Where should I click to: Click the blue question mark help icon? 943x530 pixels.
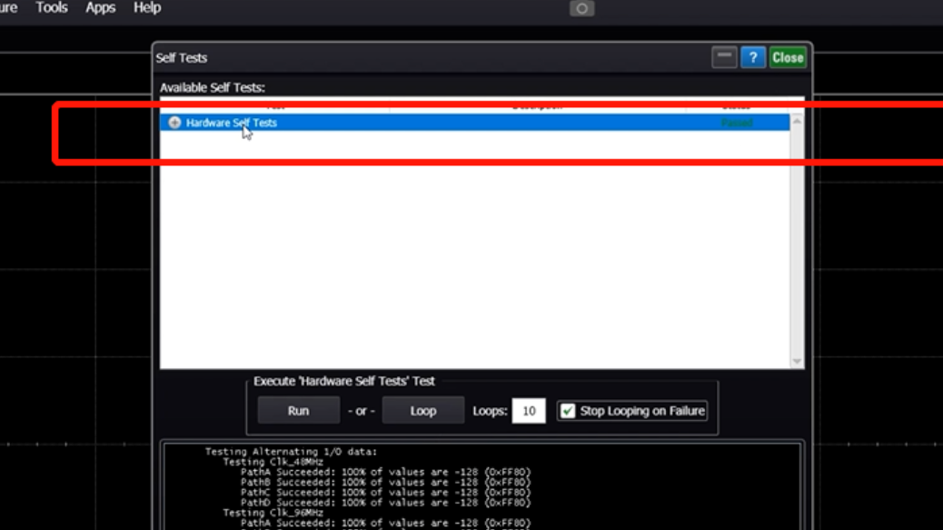(x=752, y=57)
